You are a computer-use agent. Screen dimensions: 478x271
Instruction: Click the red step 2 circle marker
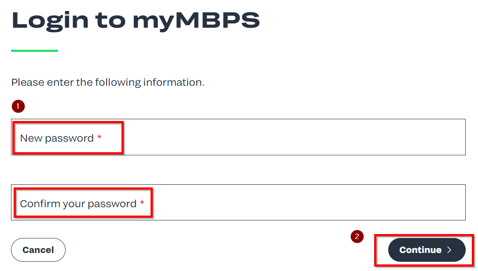pos(357,236)
